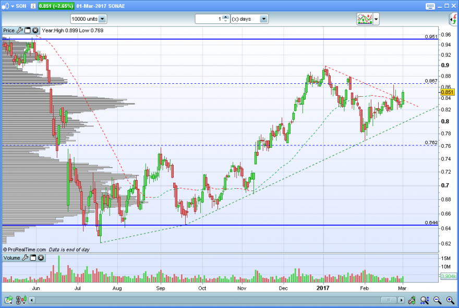Image resolution: width=459 pixels, height=308 pixels.
Task: Close the Volume panel
Action: coord(41,258)
